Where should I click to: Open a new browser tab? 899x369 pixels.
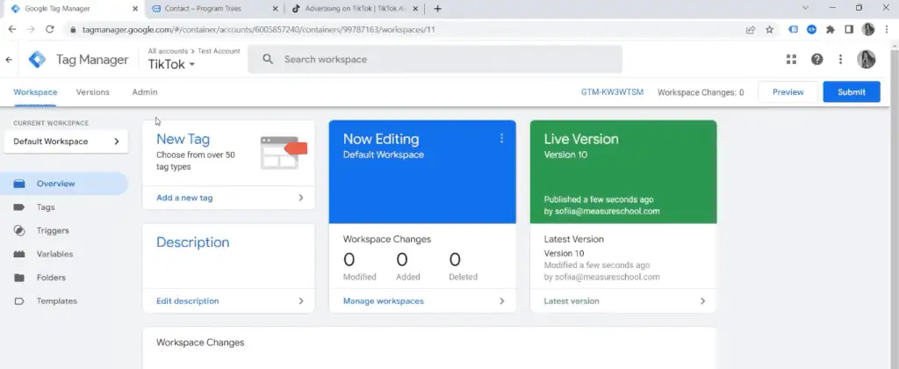(x=437, y=9)
